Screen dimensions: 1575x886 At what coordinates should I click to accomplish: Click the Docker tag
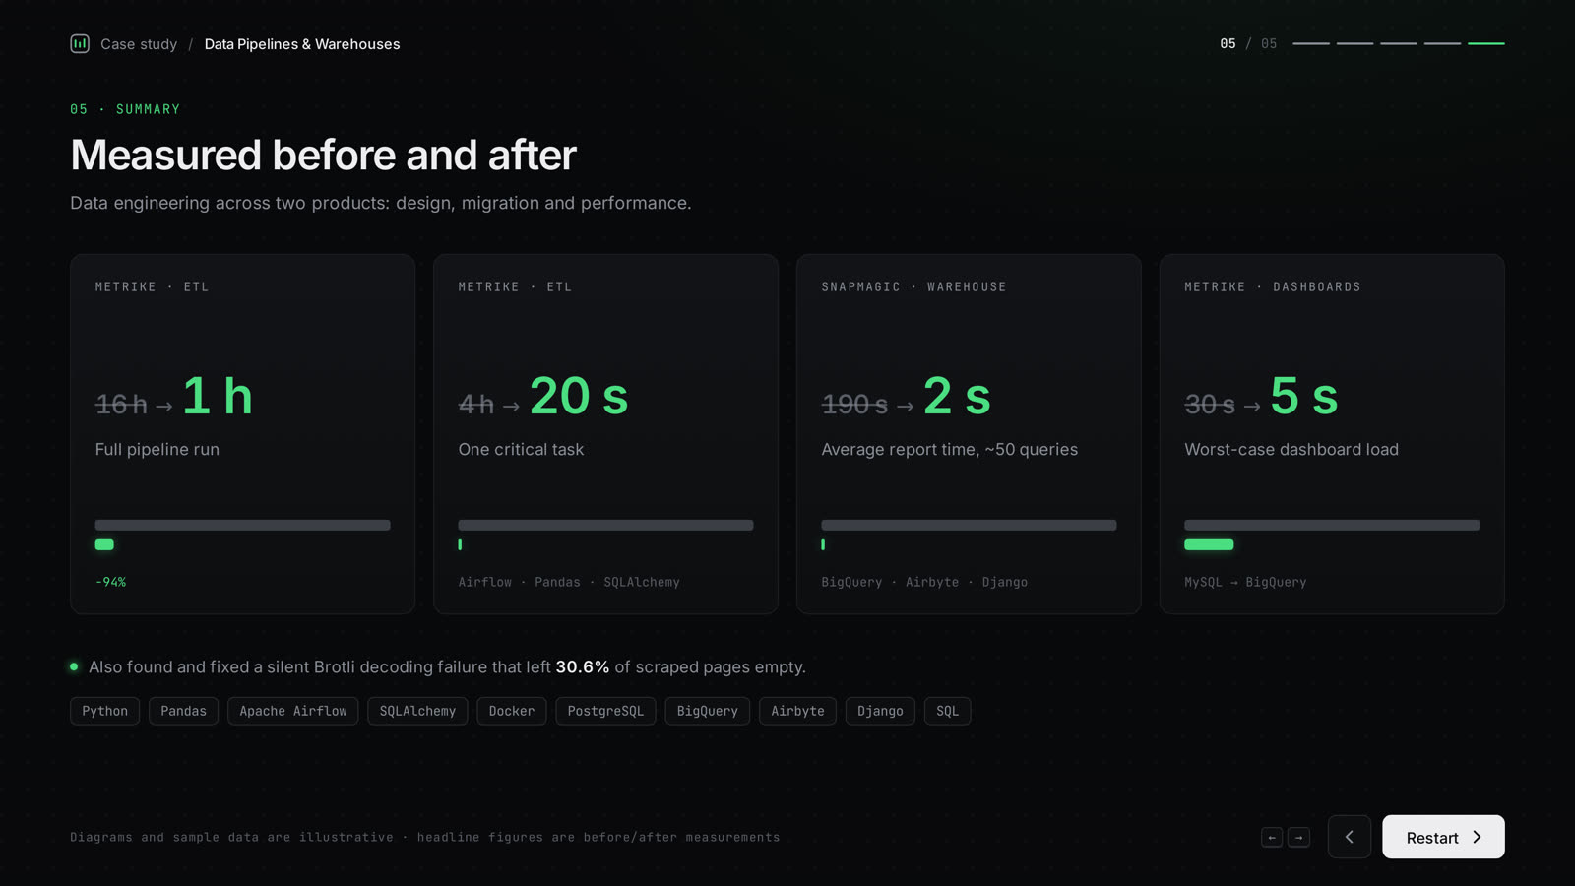click(x=512, y=711)
